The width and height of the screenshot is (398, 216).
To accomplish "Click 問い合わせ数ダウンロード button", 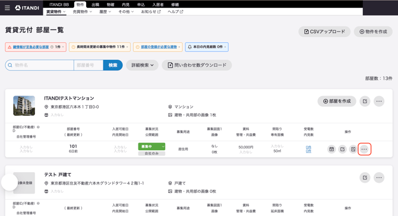I will [197, 65].
